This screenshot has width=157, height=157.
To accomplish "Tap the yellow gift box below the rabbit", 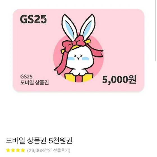I will click(x=79, y=78).
